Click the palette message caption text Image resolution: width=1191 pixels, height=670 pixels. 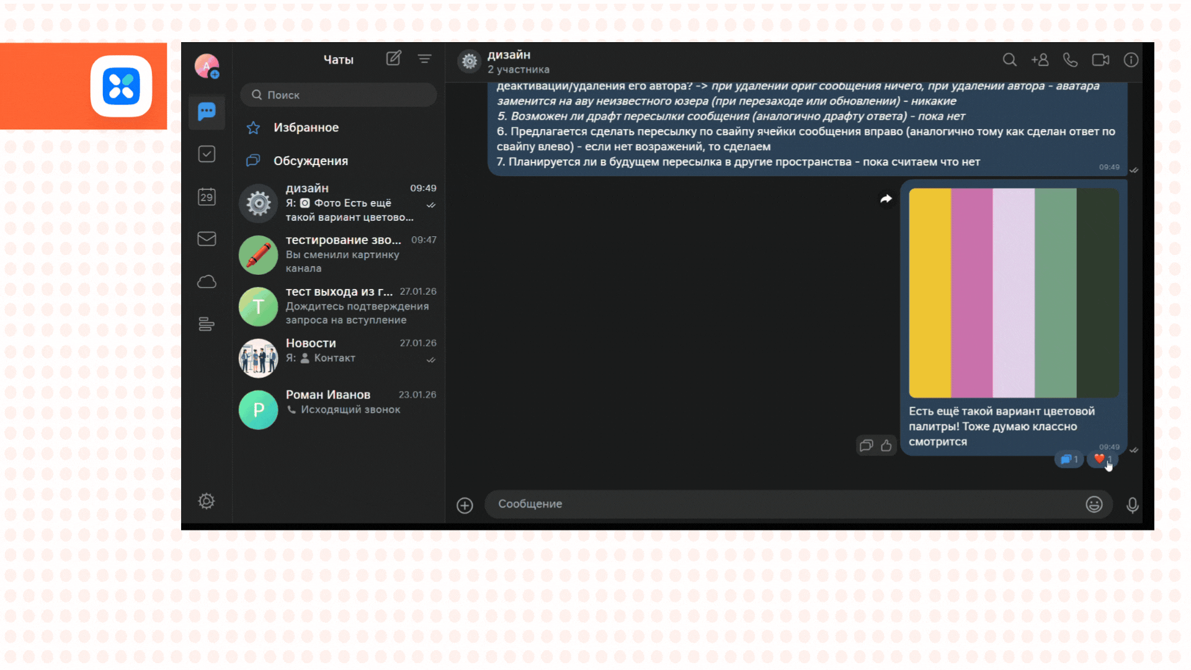[1001, 426]
